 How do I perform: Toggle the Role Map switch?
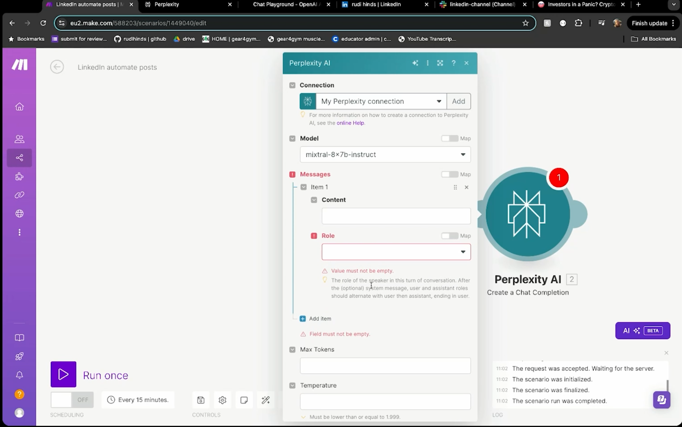click(x=450, y=235)
